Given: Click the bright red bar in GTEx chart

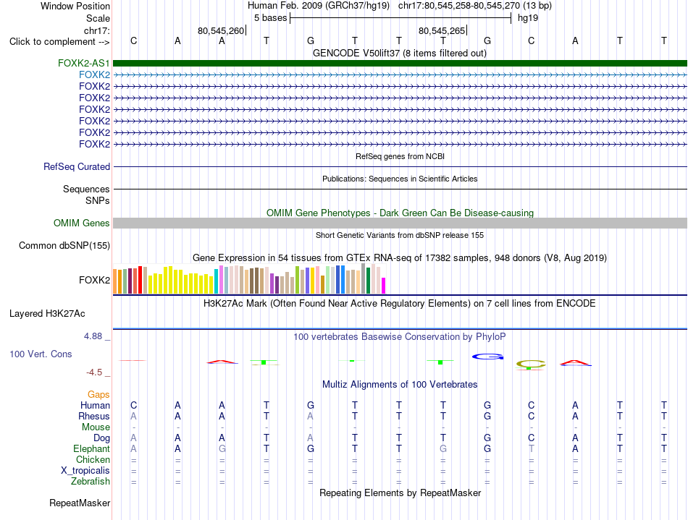Looking at the screenshot, I should (x=140, y=279).
